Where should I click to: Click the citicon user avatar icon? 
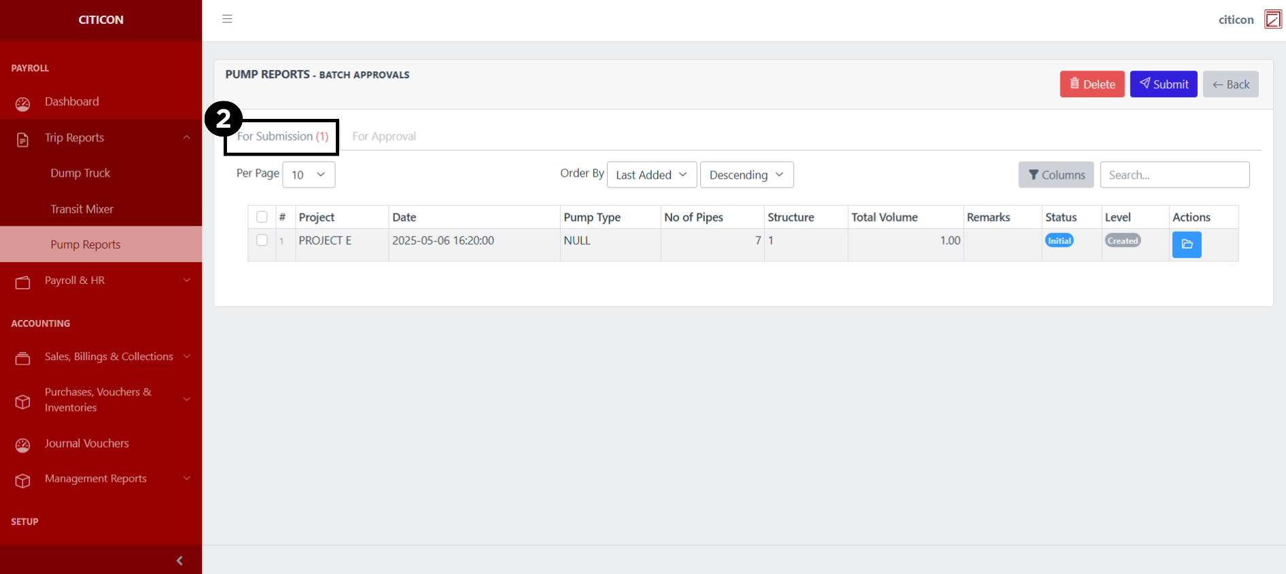point(1272,20)
